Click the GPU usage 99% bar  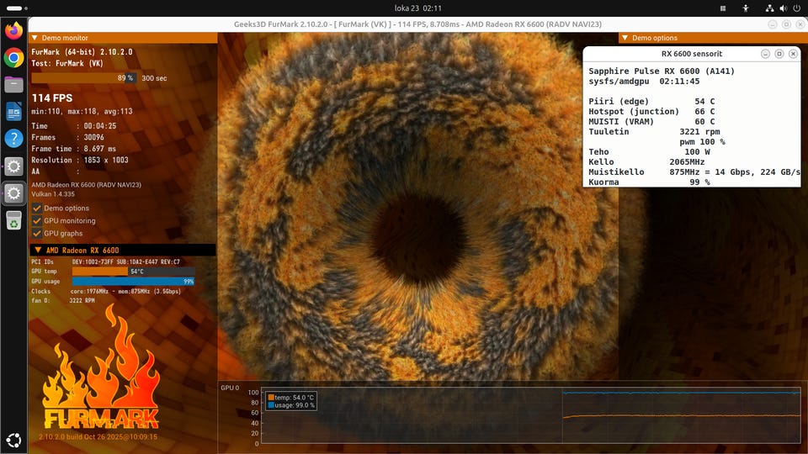point(134,282)
